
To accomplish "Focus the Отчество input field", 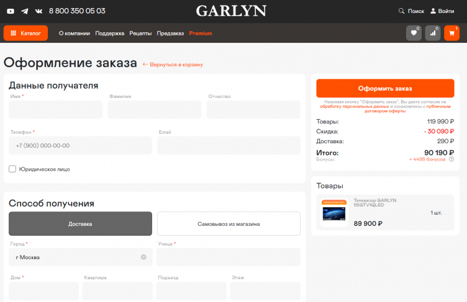I will (253, 110).
